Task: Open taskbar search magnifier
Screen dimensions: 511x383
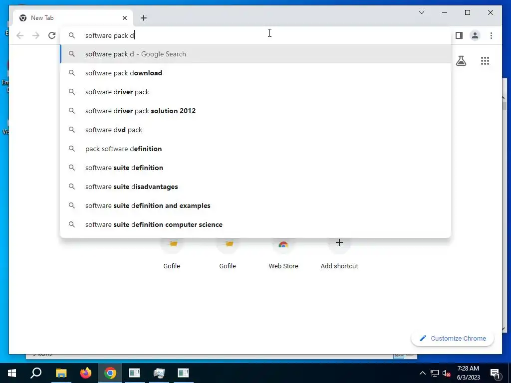Action: (x=36, y=373)
